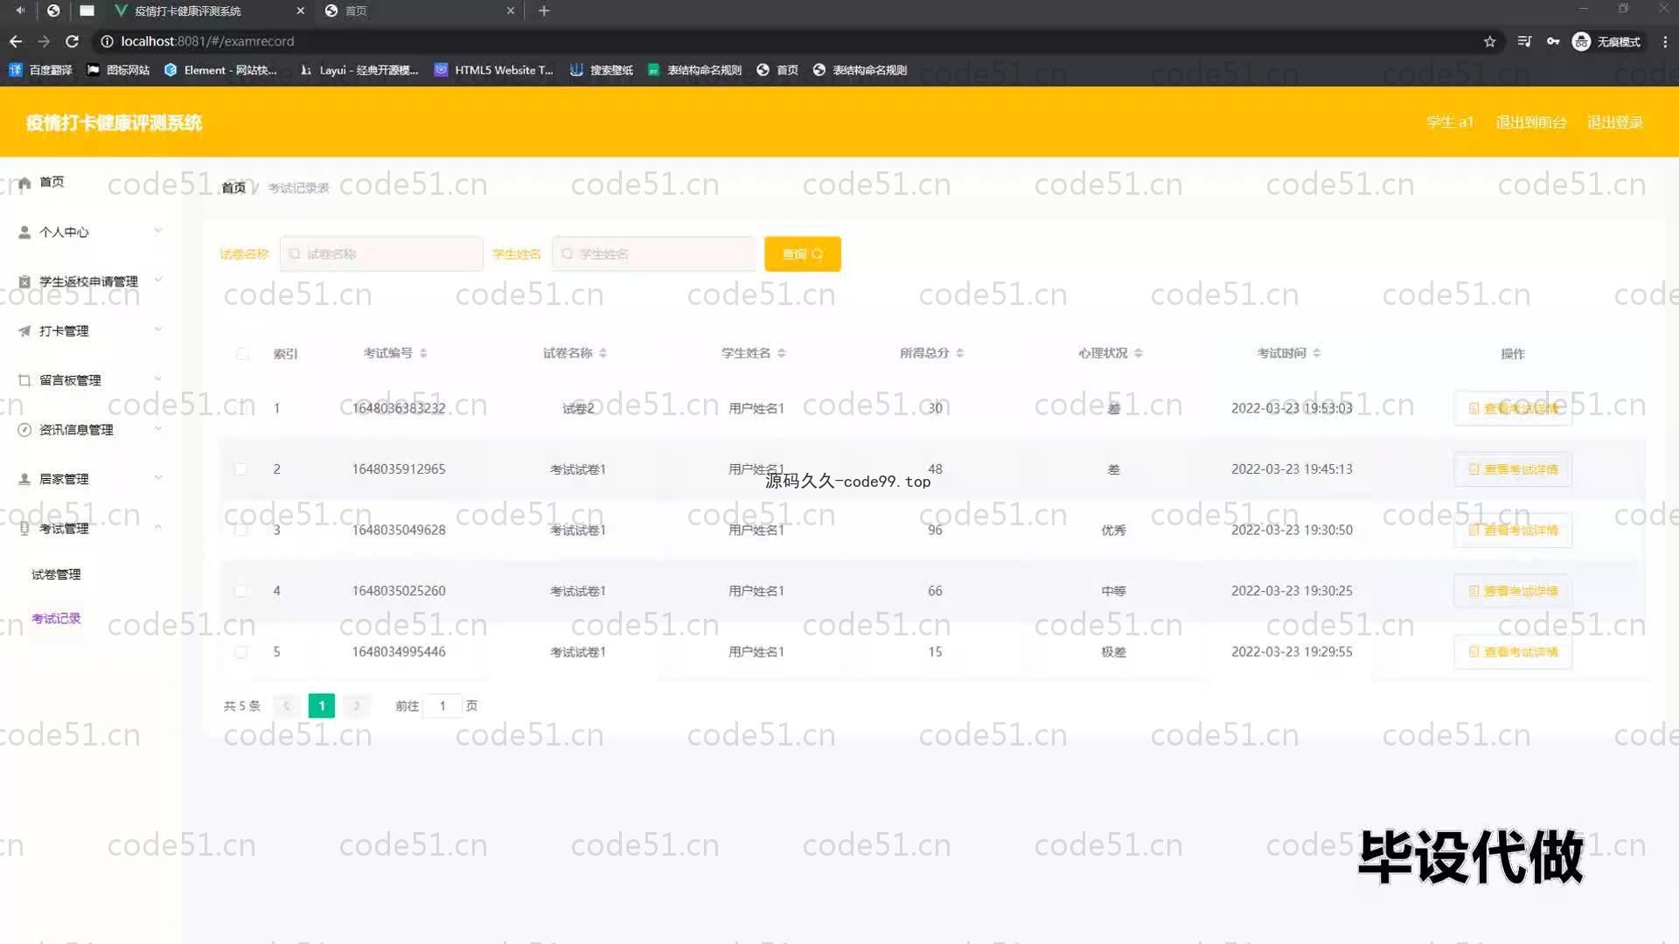The image size is (1679, 944).
Task: Open the 百度翻译 bookmark
Action: pyautogui.click(x=40, y=70)
